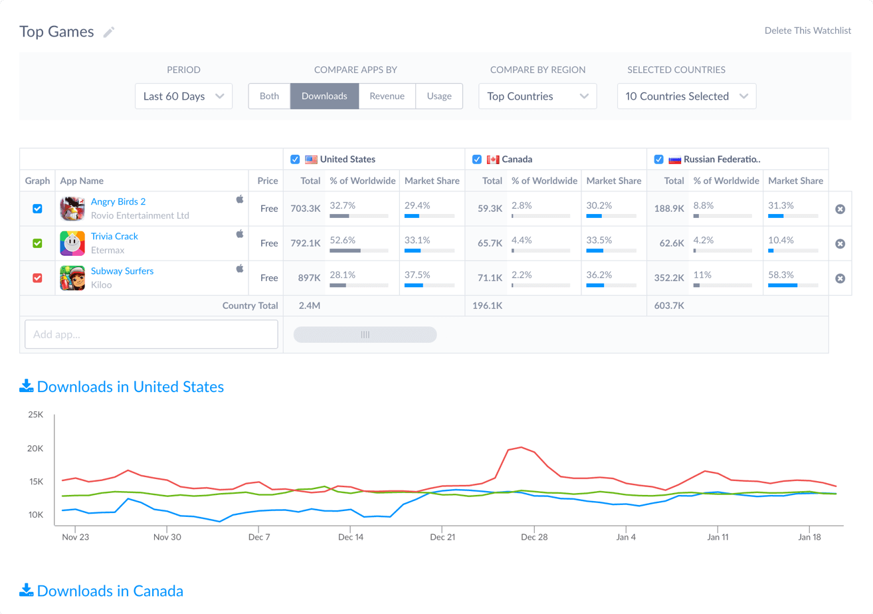Open the Top Countries region dropdown
873x614 pixels.
coord(537,96)
